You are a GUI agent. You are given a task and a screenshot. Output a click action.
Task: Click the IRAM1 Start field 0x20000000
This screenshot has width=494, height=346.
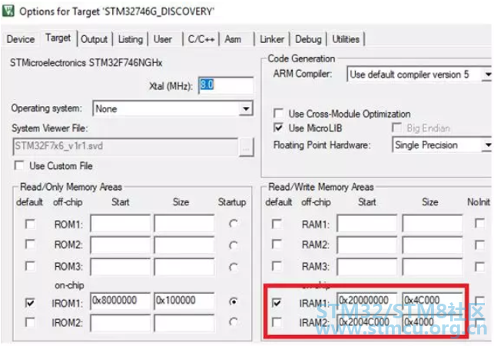[x=367, y=301]
